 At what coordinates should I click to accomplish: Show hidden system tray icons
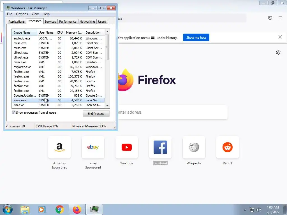coord(245,210)
